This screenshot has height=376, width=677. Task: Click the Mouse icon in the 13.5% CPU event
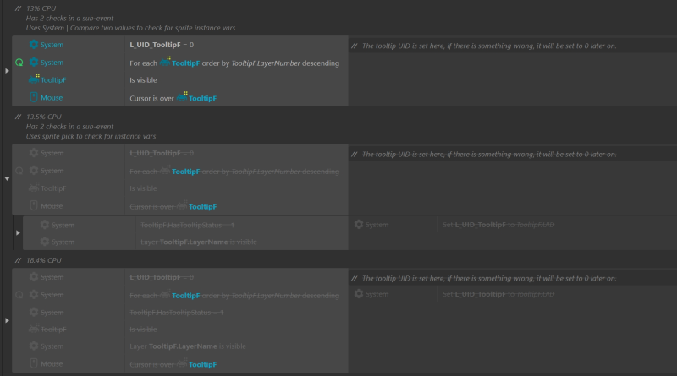point(34,206)
